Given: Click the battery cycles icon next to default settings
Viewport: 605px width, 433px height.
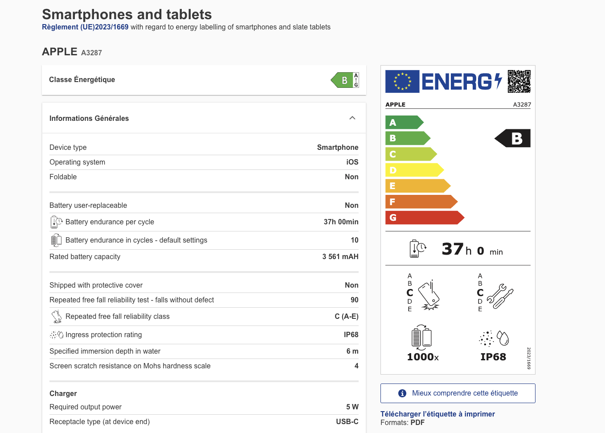Looking at the screenshot, I should pyautogui.click(x=56, y=240).
